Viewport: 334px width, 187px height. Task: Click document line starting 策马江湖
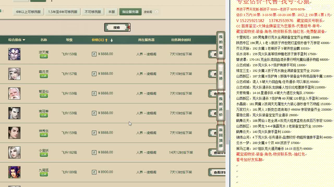(275, 148)
